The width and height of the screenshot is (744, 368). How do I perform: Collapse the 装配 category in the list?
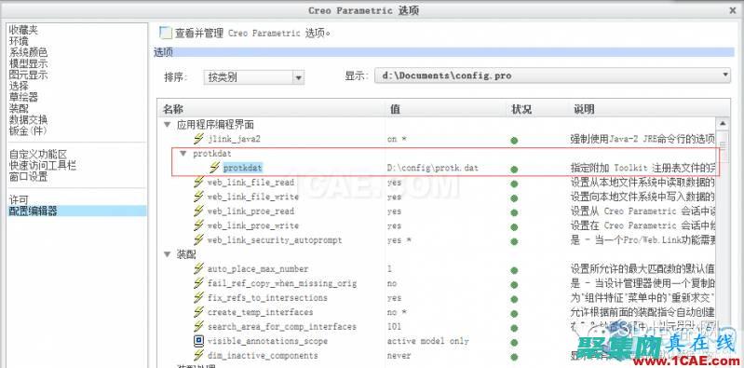(167, 254)
